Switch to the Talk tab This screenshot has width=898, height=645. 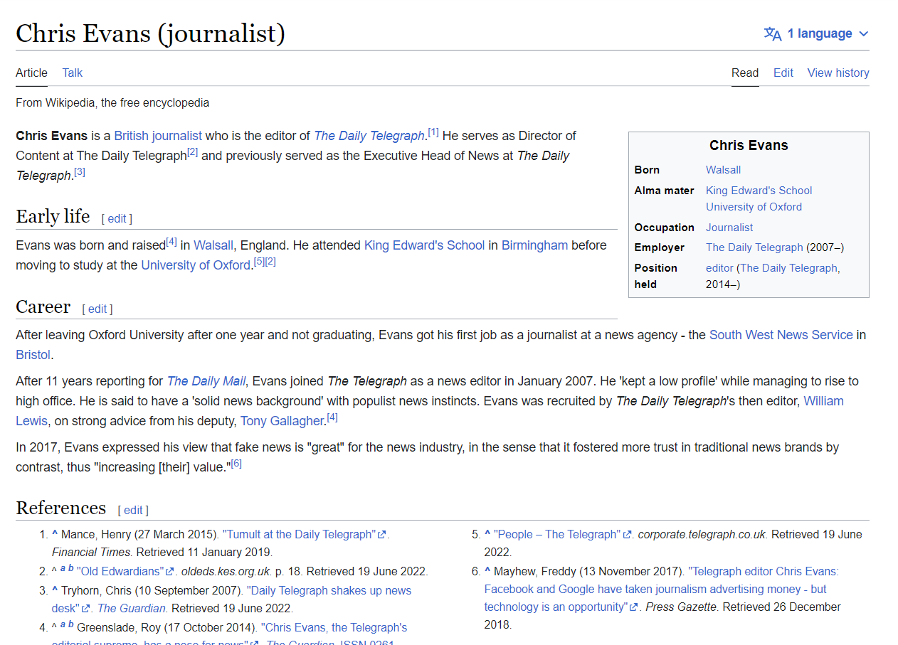coord(73,73)
